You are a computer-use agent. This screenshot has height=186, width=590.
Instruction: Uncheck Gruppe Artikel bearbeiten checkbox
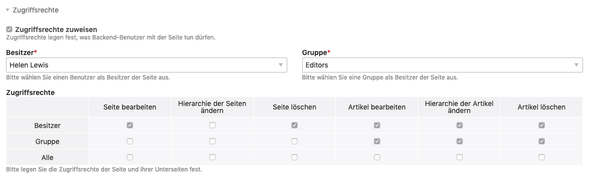377,141
